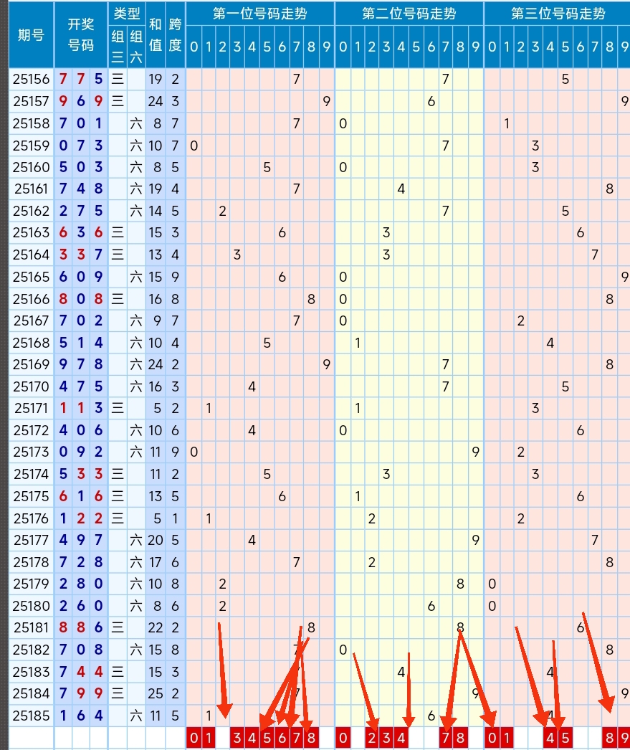Select issue number 25185
This screenshot has width=630, height=750.
(31, 716)
